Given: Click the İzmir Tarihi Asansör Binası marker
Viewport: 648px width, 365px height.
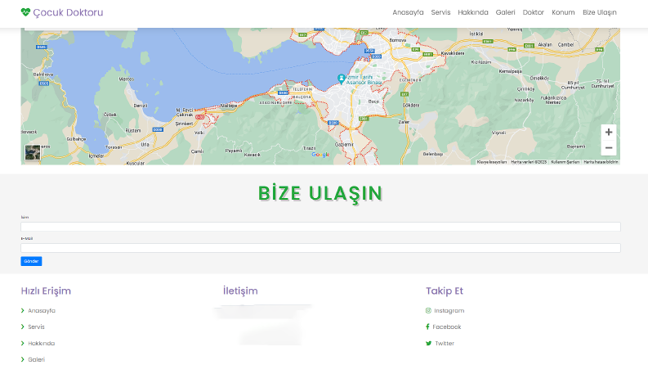Looking at the screenshot, I should click(342, 79).
